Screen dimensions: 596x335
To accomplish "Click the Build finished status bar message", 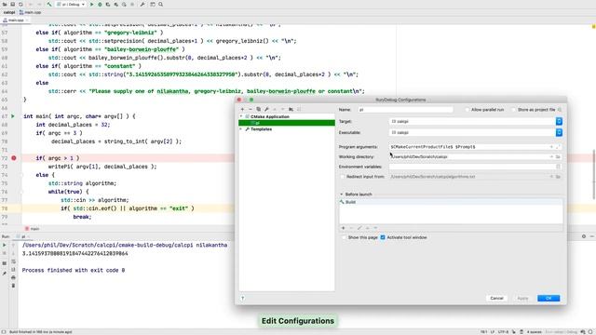I will coord(40,332).
